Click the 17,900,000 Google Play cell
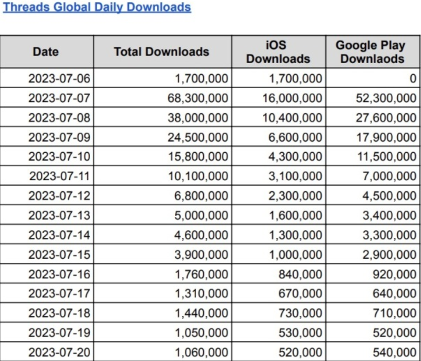Screen dimensions: 421x361 (x=373, y=137)
